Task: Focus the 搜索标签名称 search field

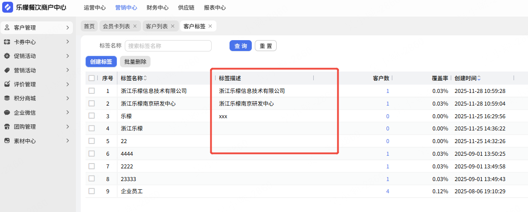Action: (x=168, y=46)
